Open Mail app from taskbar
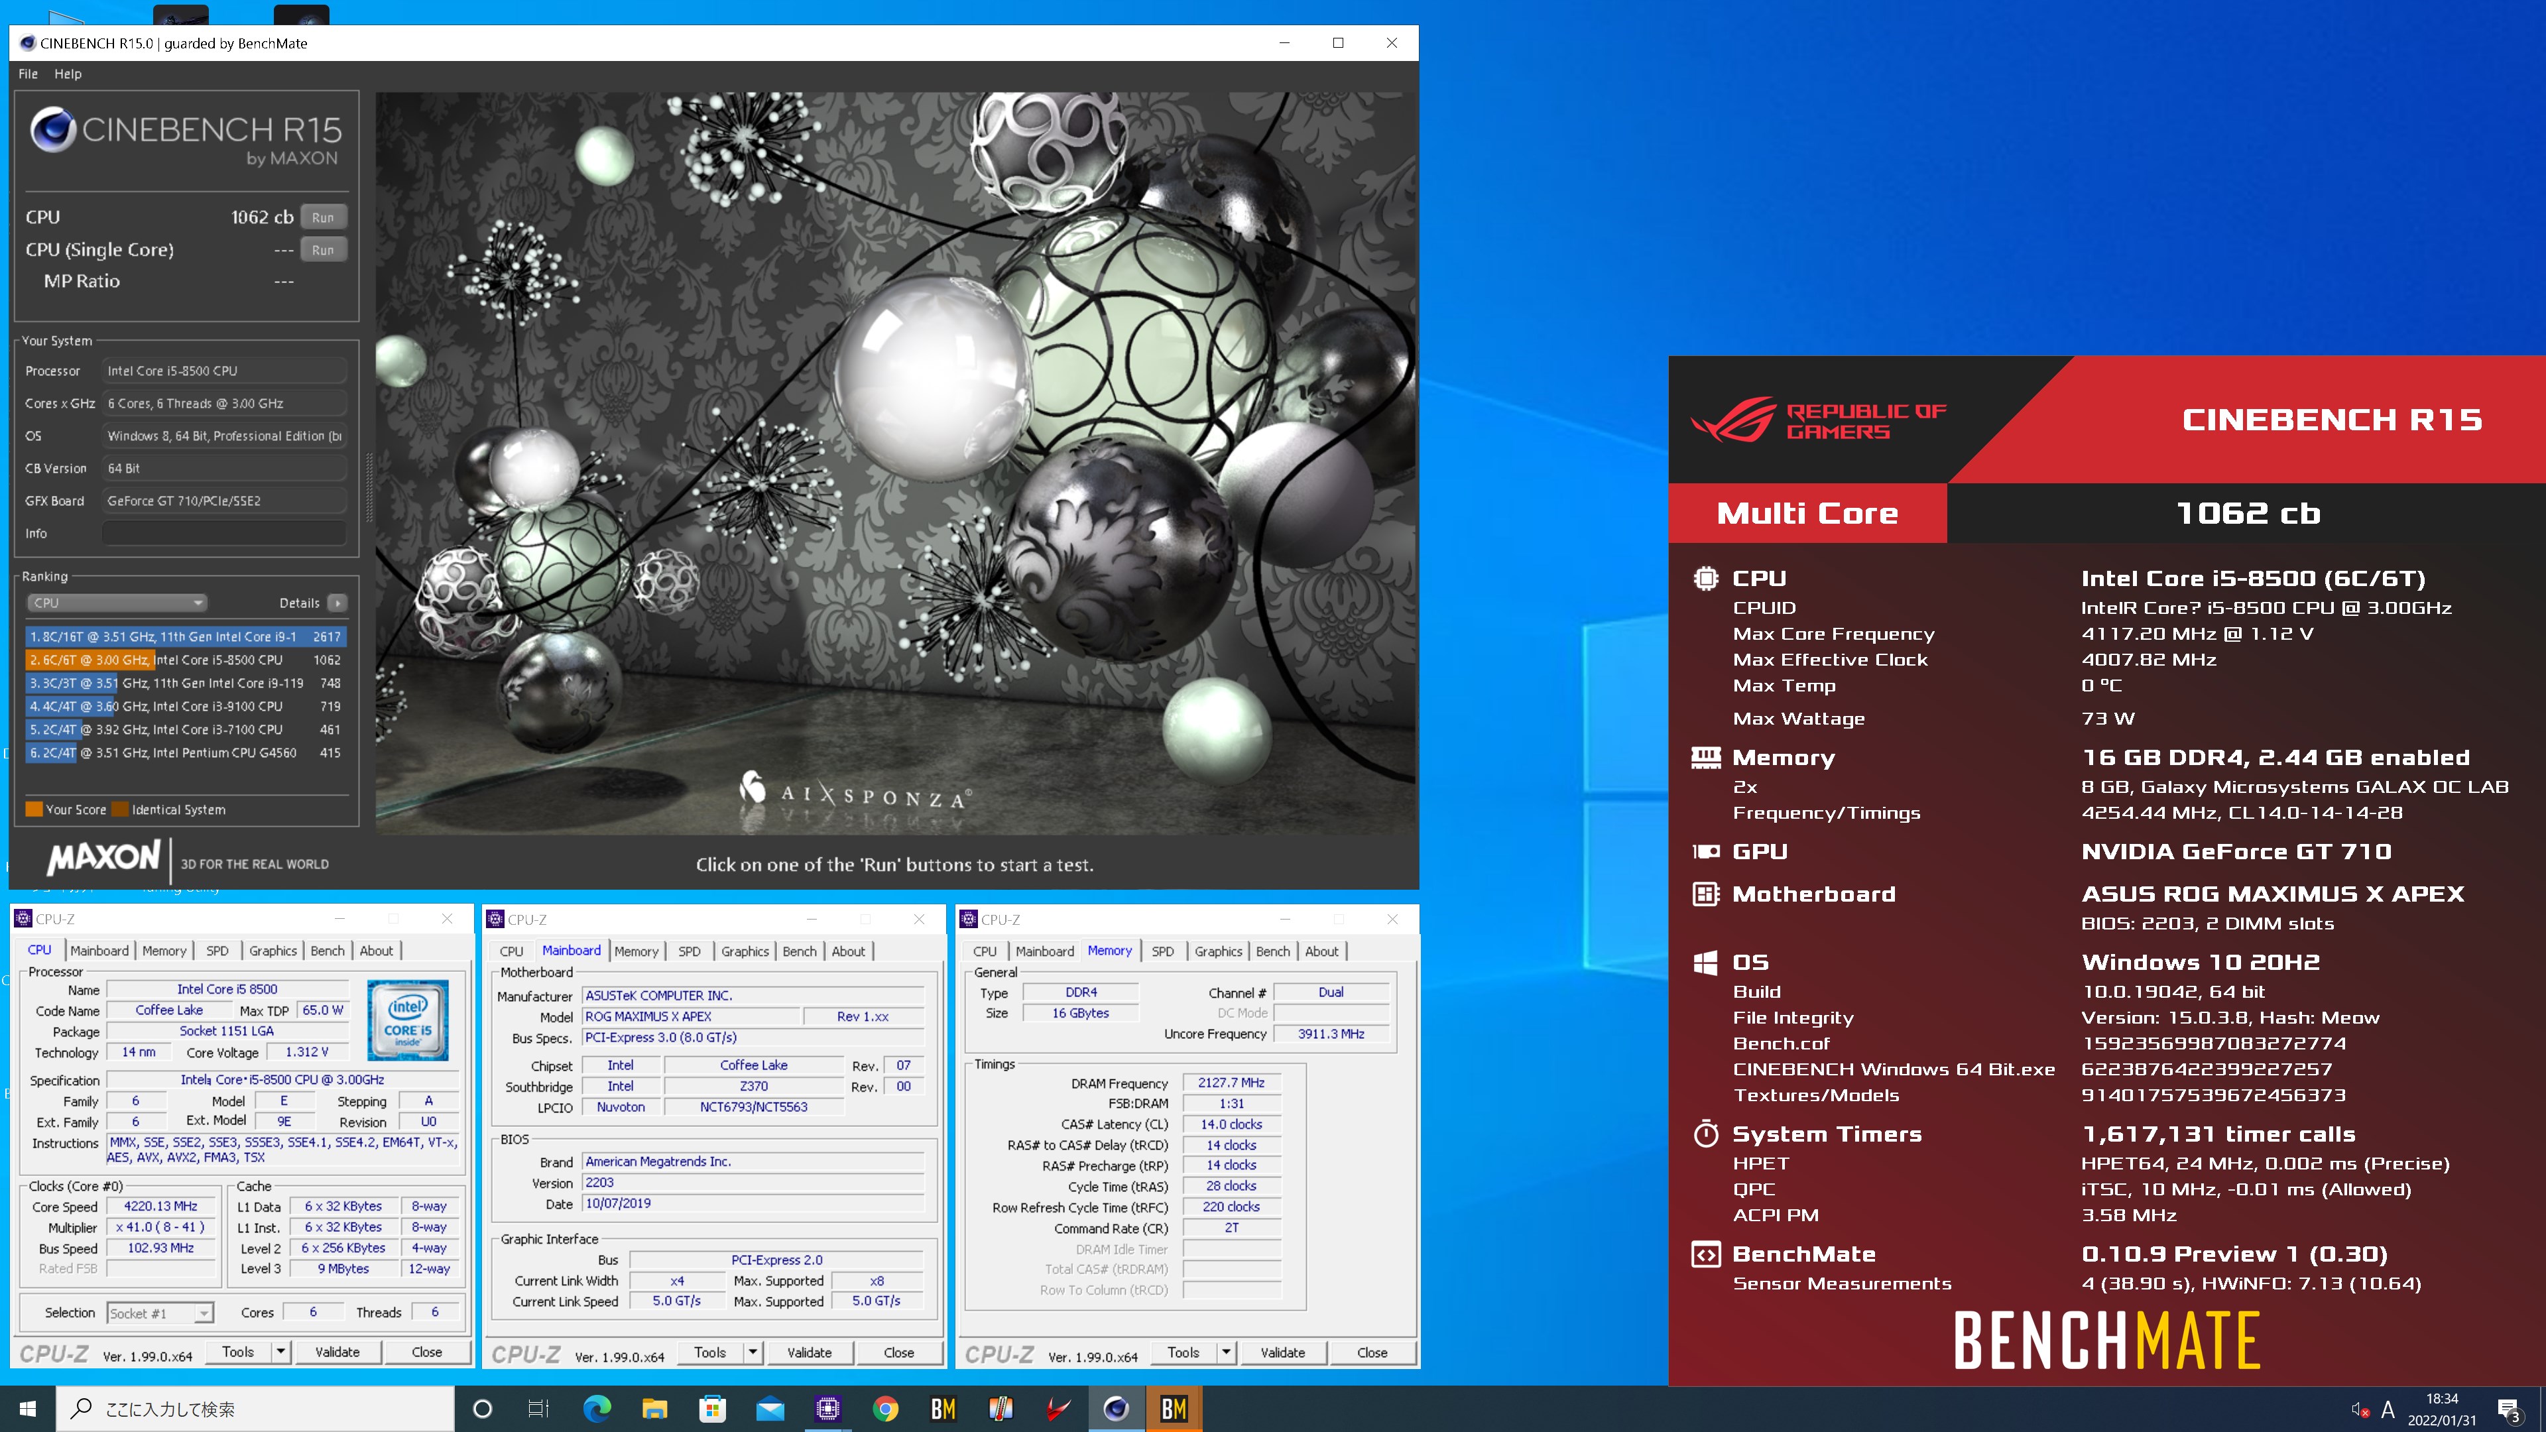Viewport: 2546px width, 1432px height. pyautogui.click(x=770, y=1408)
